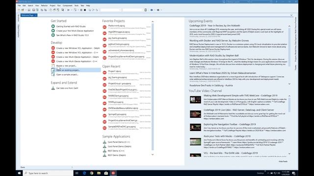Open the Back history dropdown arrow

pos(155,10)
